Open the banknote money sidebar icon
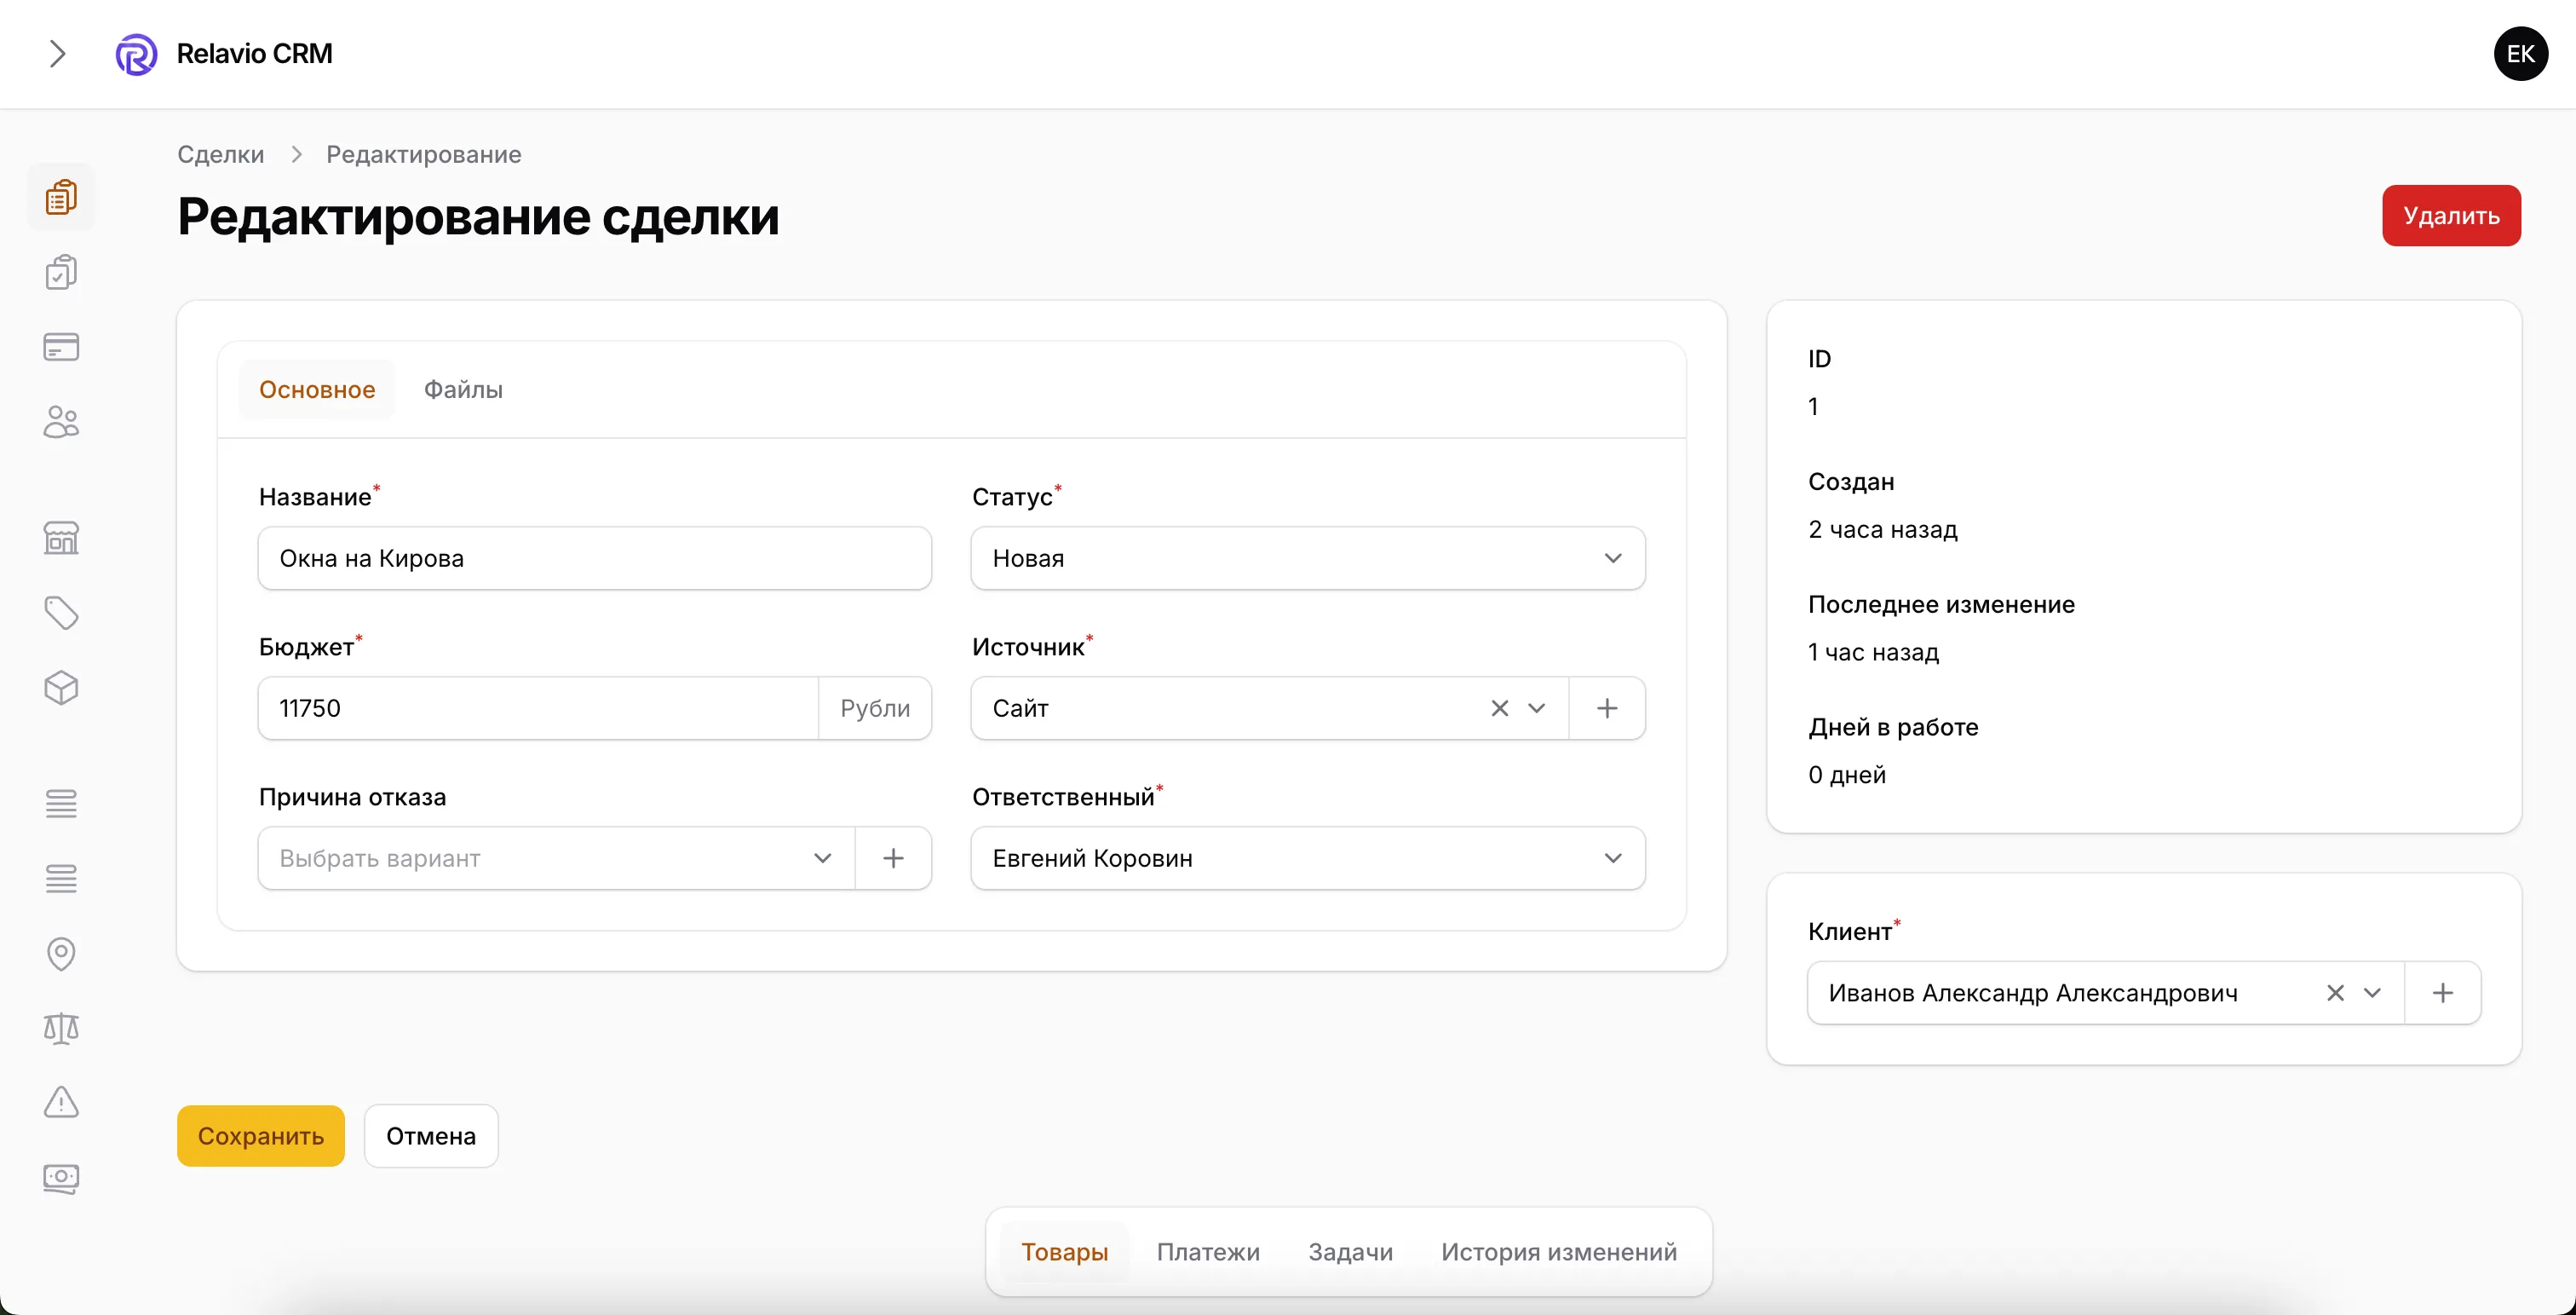 click(x=61, y=1178)
